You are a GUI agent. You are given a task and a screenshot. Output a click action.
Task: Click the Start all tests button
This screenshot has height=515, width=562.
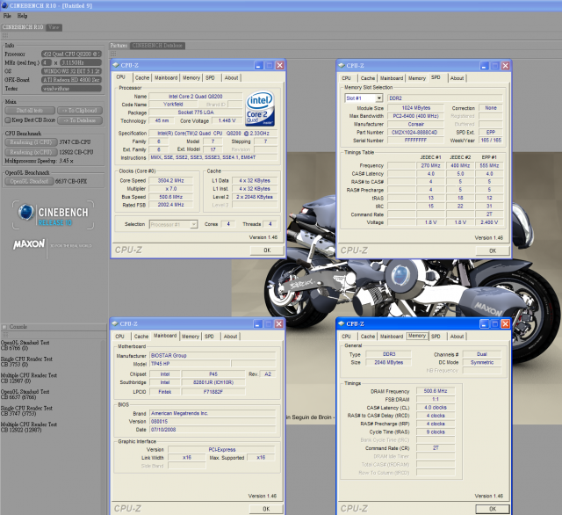[x=30, y=111]
